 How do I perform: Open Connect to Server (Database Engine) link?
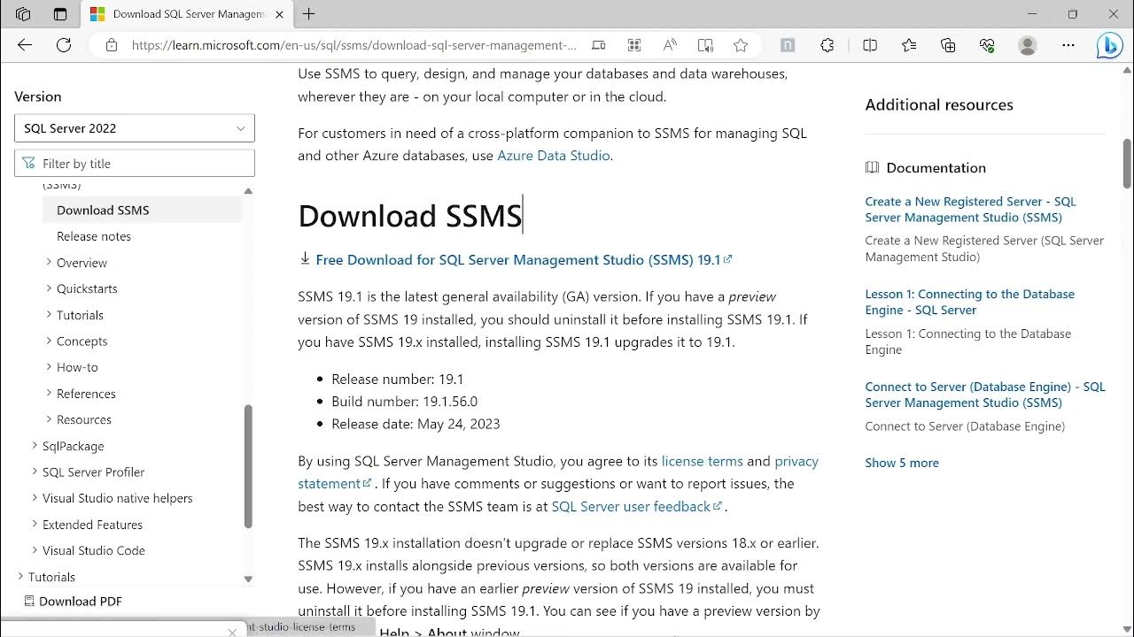[x=985, y=395]
